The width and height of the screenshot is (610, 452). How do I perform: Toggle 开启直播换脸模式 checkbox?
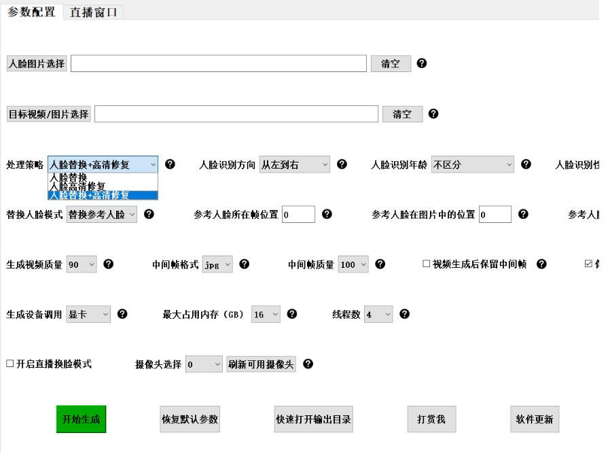point(10,364)
